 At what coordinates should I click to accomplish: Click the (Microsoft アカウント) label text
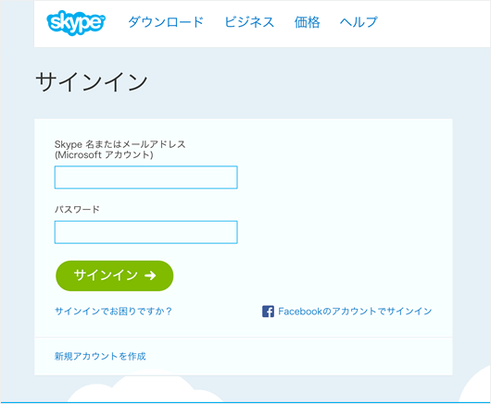coord(104,154)
